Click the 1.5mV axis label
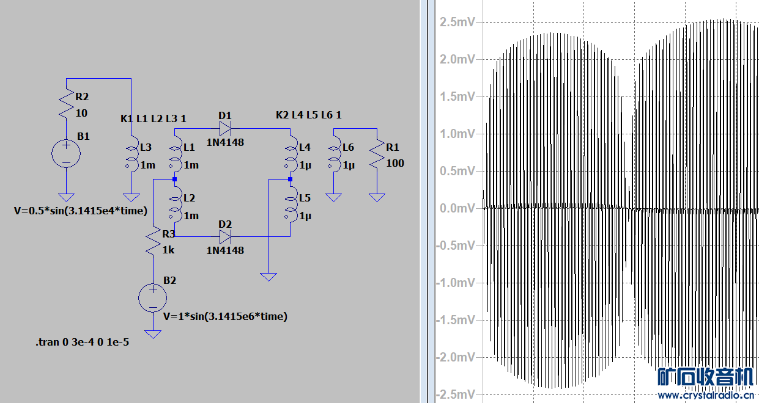759x403 pixels. click(x=457, y=96)
